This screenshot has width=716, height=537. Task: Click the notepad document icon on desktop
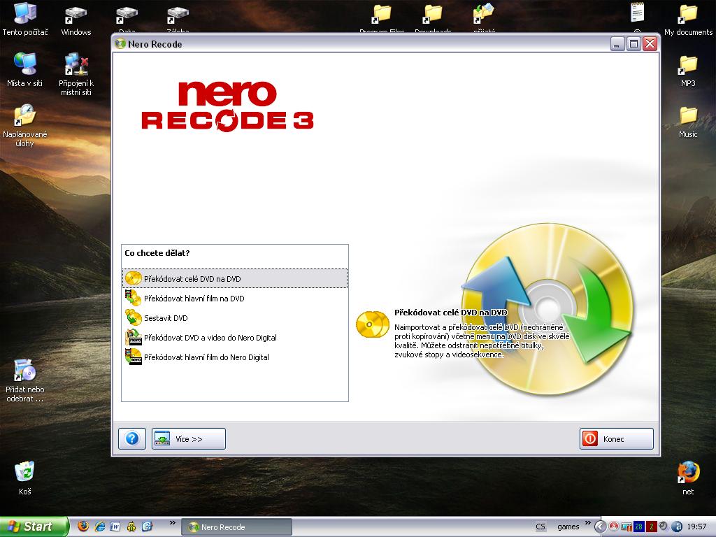point(638,17)
